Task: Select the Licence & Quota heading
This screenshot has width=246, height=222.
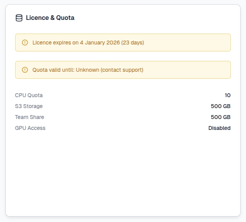Action: click(x=50, y=18)
